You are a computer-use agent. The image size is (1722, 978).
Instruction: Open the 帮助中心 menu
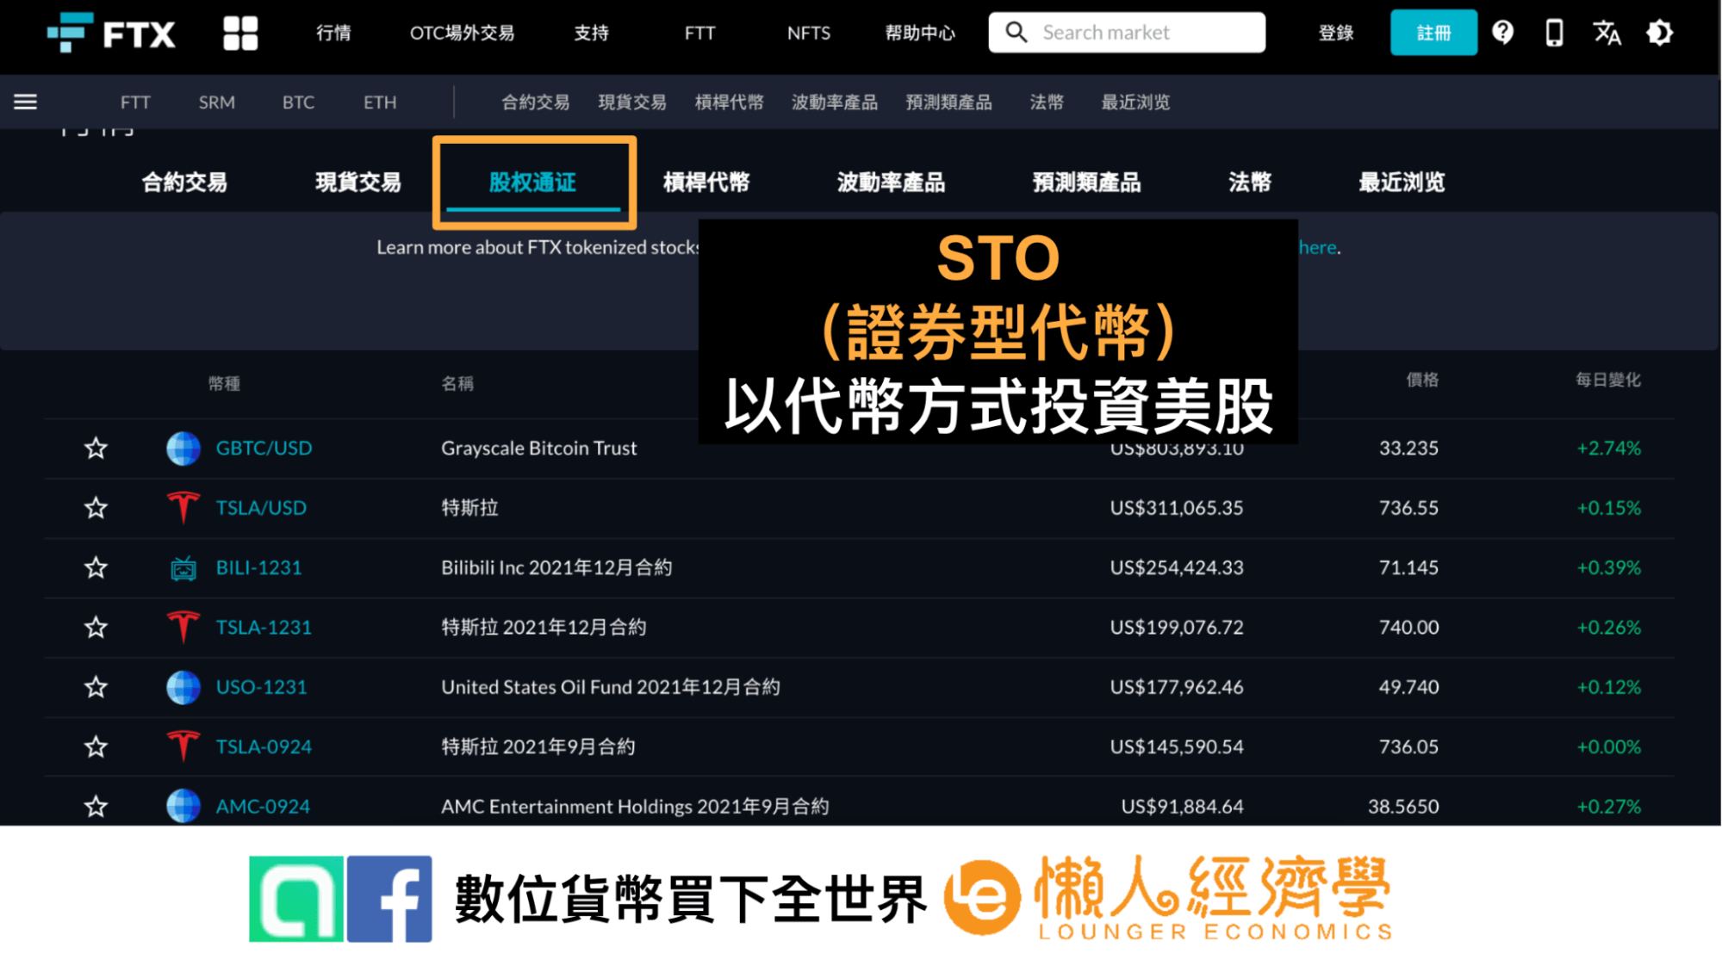[x=921, y=33]
